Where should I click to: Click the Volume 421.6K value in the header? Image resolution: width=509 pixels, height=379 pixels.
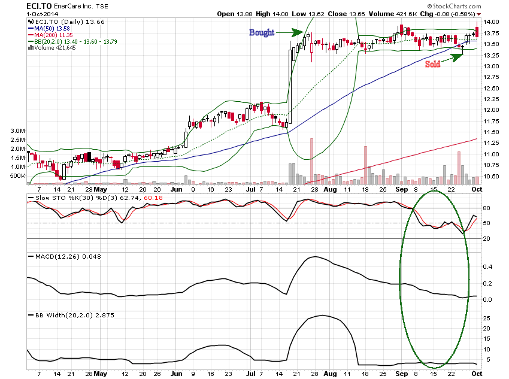pyautogui.click(x=393, y=14)
